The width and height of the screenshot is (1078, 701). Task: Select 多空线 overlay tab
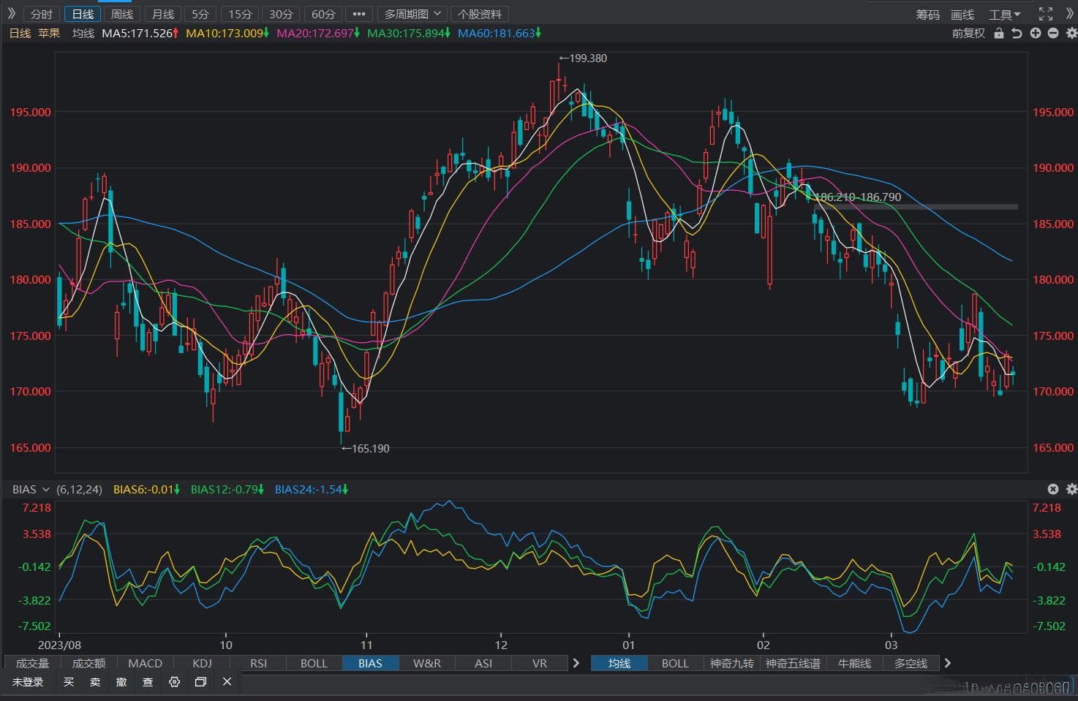pos(911,663)
